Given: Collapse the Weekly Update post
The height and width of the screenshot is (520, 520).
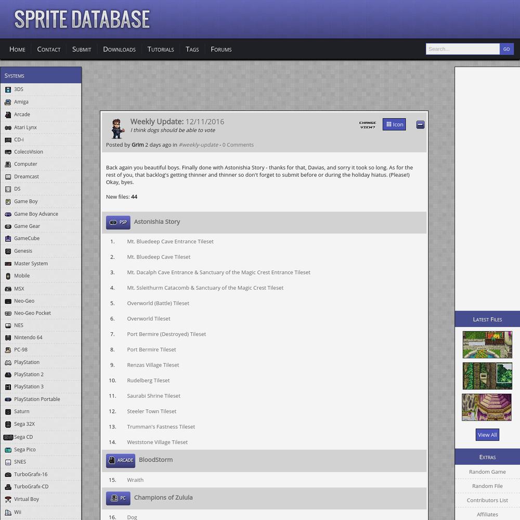Looking at the screenshot, I should click(x=420, y=125).
